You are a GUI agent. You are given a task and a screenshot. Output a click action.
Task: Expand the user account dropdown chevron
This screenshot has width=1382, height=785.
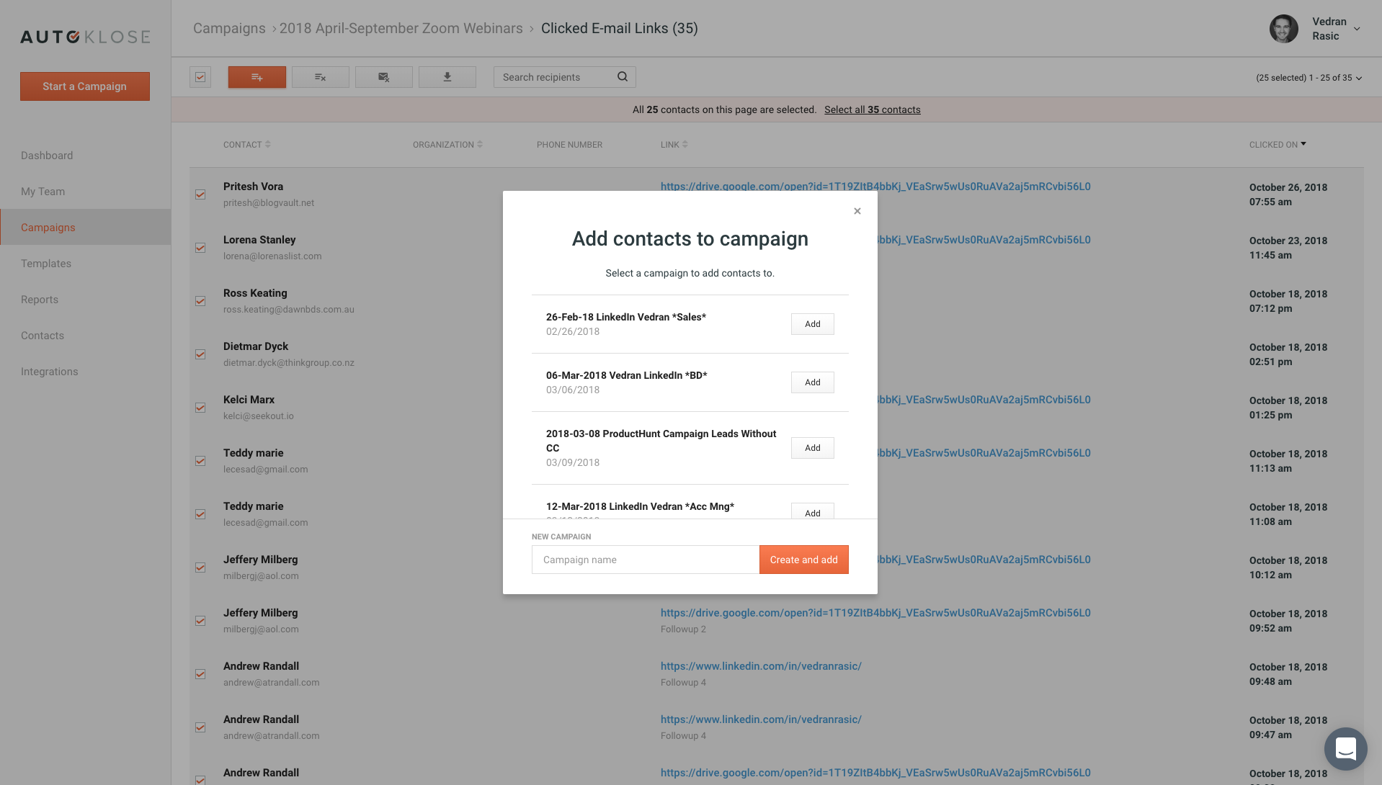pyautogui.click(x=1357, y=29)
